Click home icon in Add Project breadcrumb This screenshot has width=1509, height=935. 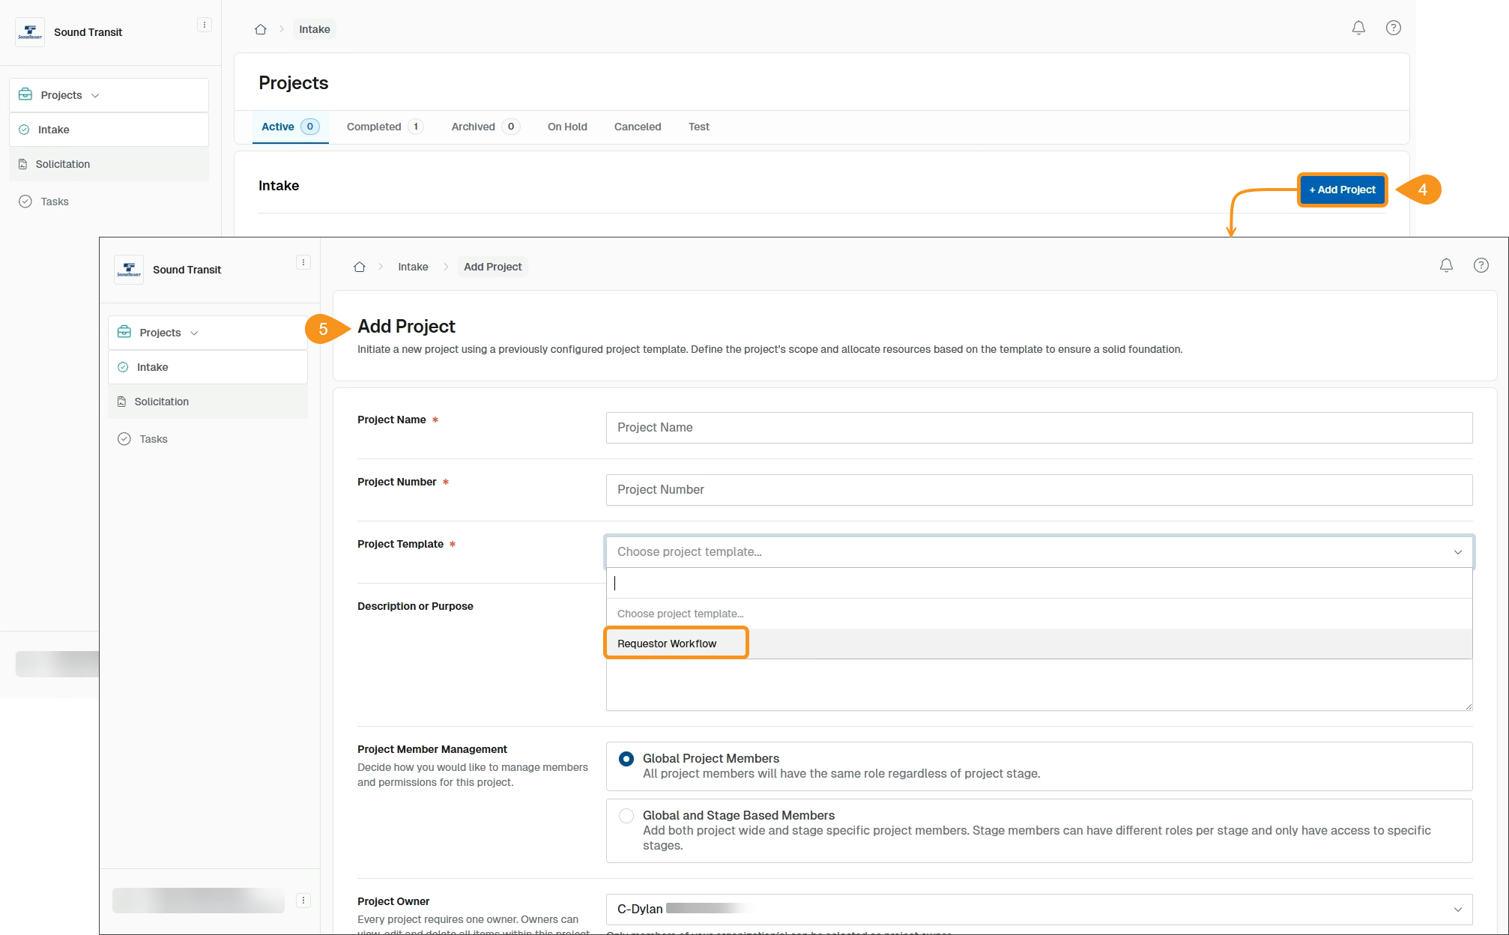tap(360, 267)
